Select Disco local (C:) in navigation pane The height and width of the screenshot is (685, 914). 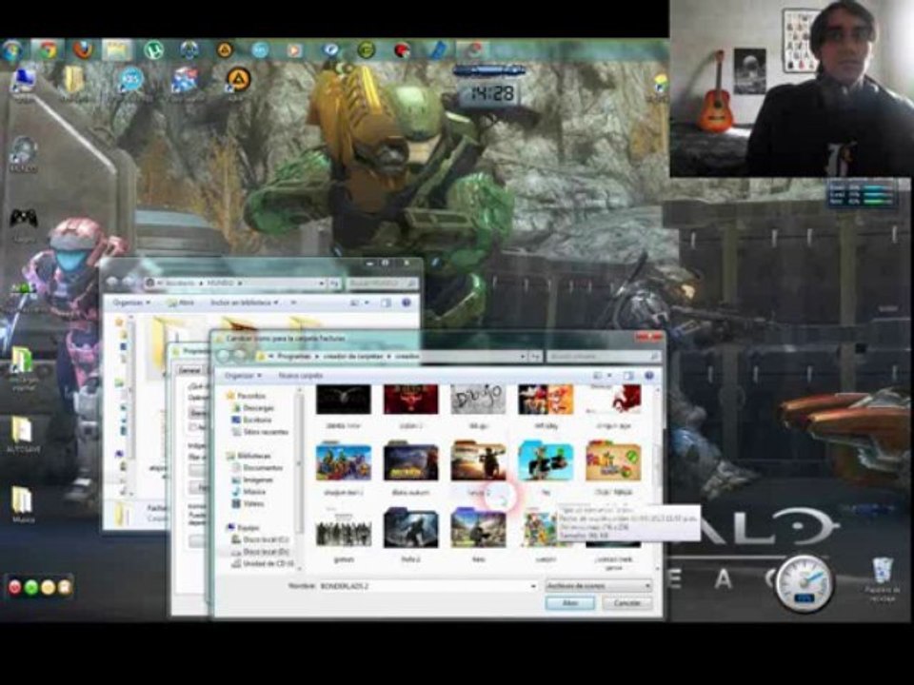[261, 539]
